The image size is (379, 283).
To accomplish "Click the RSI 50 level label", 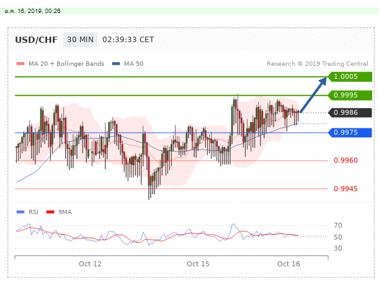I will click(338, 237).
